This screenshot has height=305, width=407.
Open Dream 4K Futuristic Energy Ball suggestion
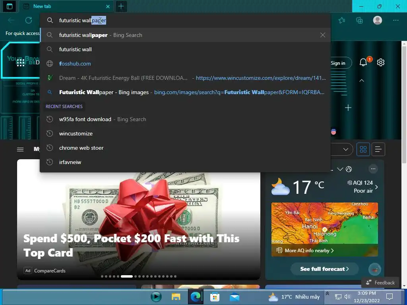[185, 78]
